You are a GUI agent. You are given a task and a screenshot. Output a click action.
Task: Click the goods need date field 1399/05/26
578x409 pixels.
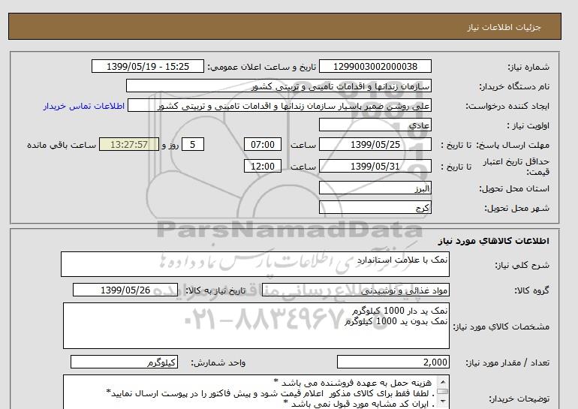click(125, 290)
